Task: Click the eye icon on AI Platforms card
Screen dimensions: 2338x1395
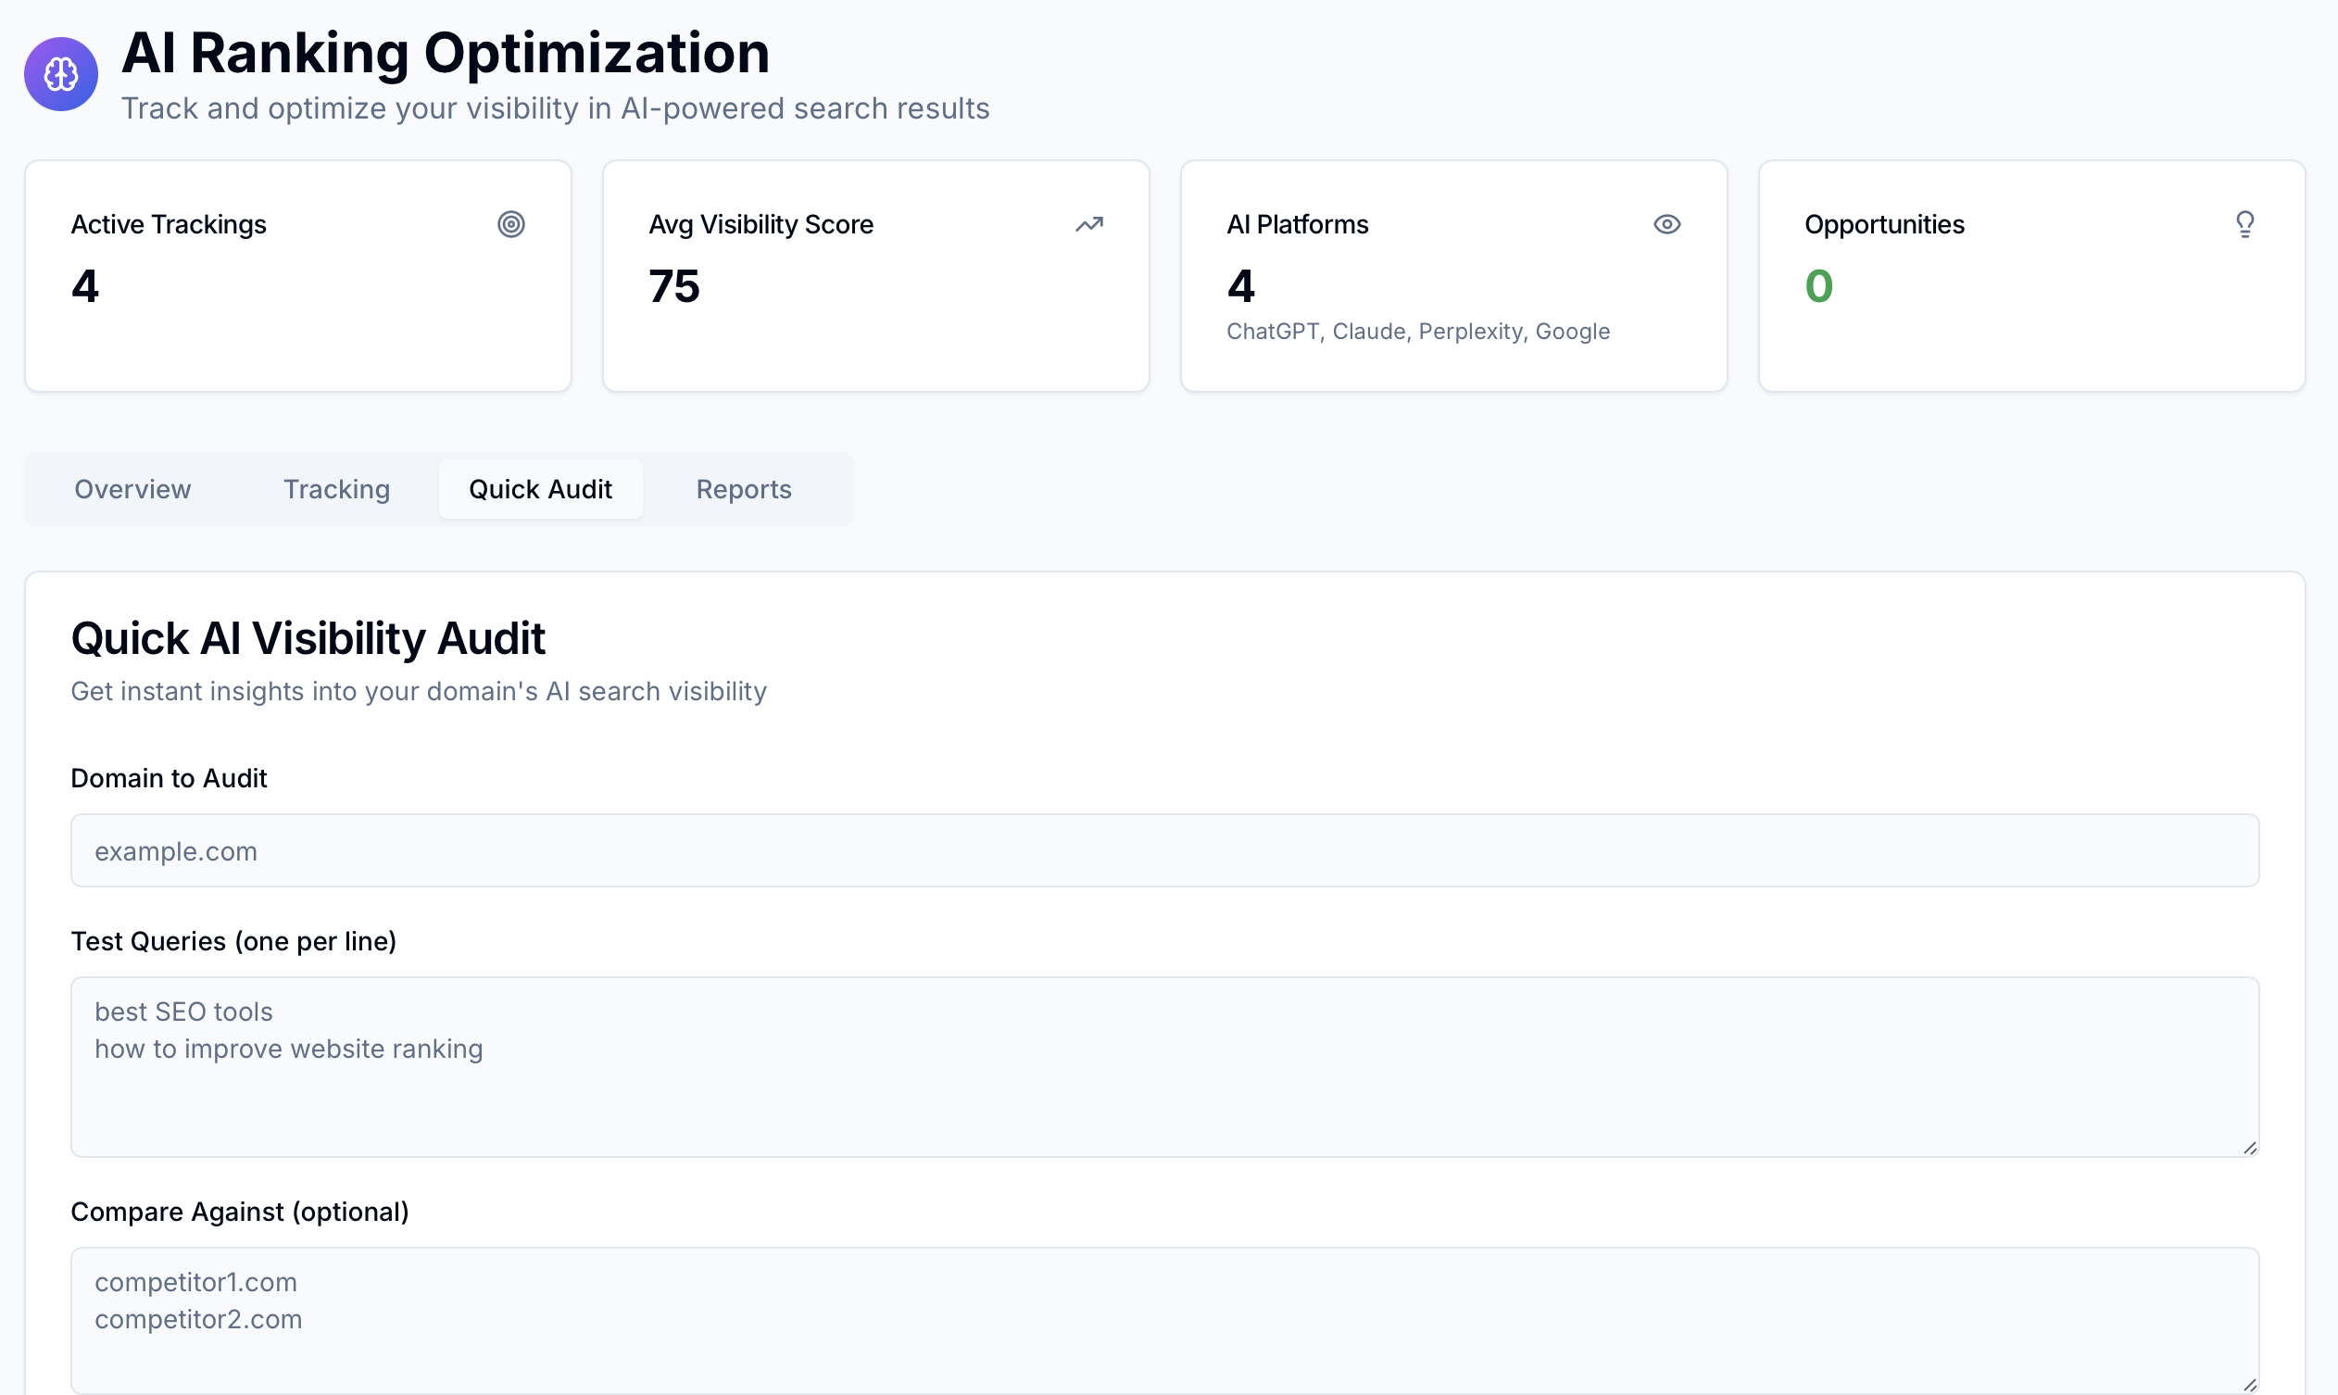Action: pos(1666,225)
